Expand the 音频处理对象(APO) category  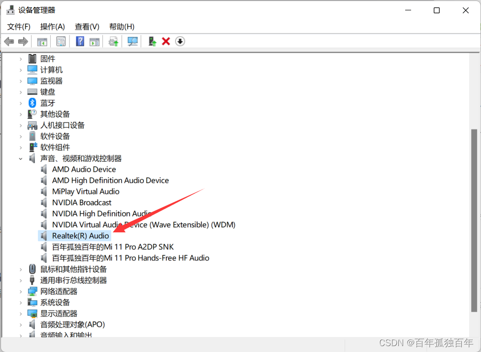21,324
